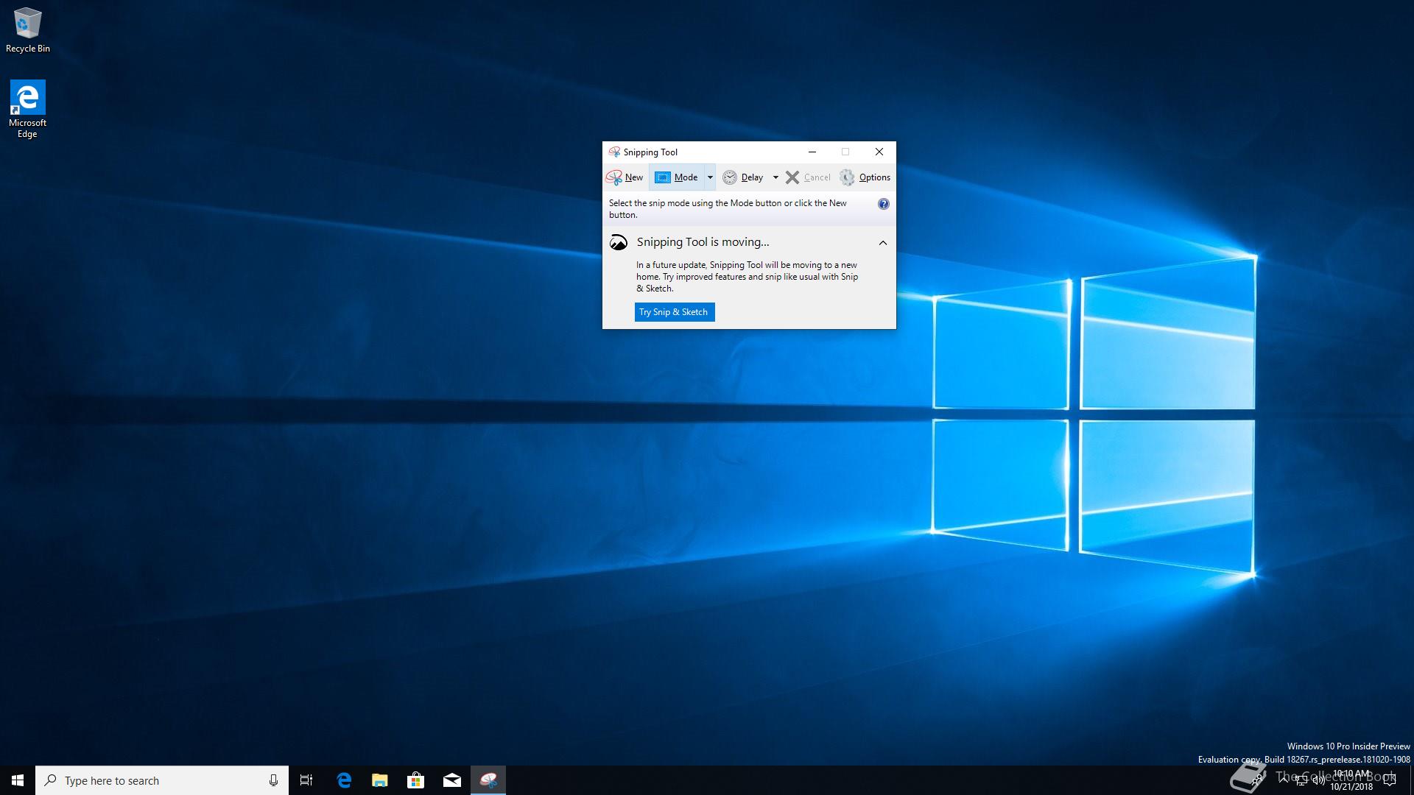Click the Show desktop sliver
This screenshot has width=1414, height=795.
pos(1412,780)
